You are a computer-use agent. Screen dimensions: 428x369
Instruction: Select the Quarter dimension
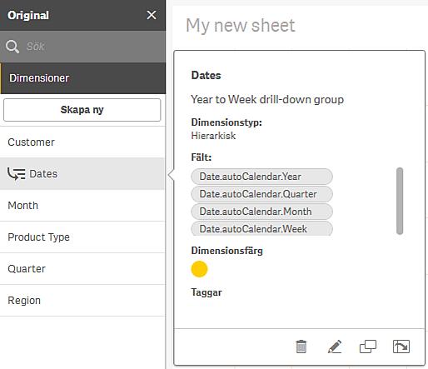[82, 269]
